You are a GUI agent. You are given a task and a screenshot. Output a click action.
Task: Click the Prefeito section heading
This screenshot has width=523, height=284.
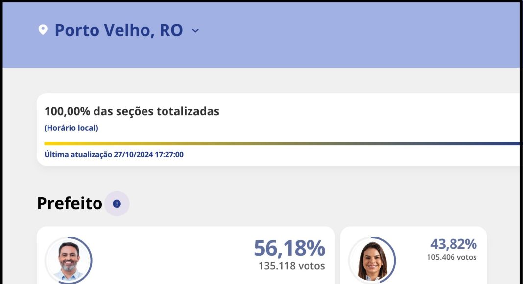(70, 203)
